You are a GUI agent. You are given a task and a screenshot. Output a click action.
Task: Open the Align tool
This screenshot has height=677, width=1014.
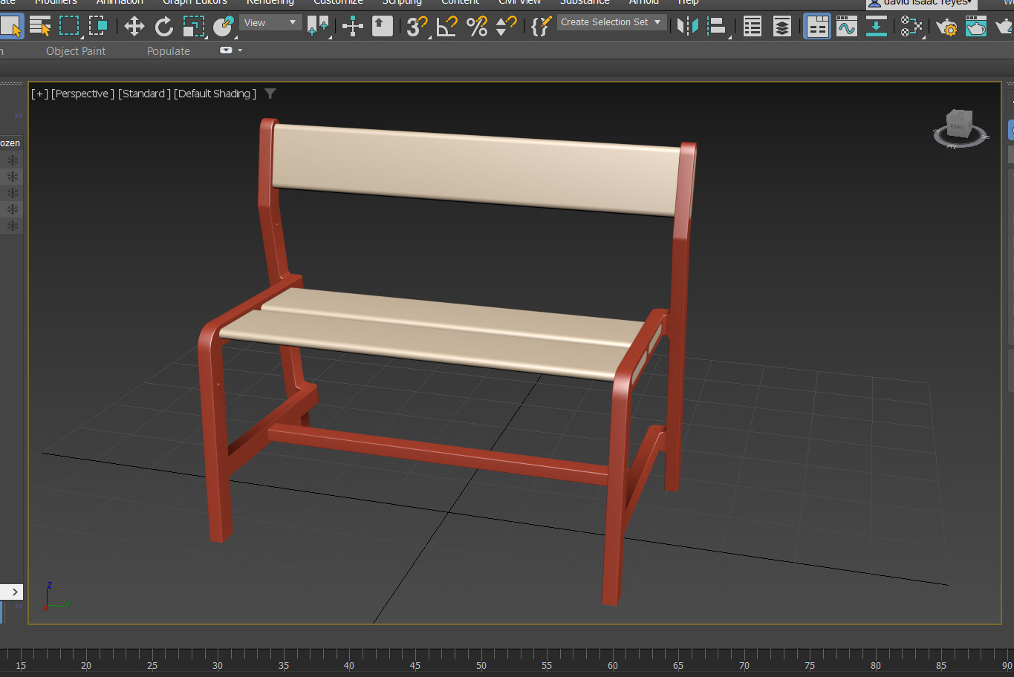tap(715, 26)
